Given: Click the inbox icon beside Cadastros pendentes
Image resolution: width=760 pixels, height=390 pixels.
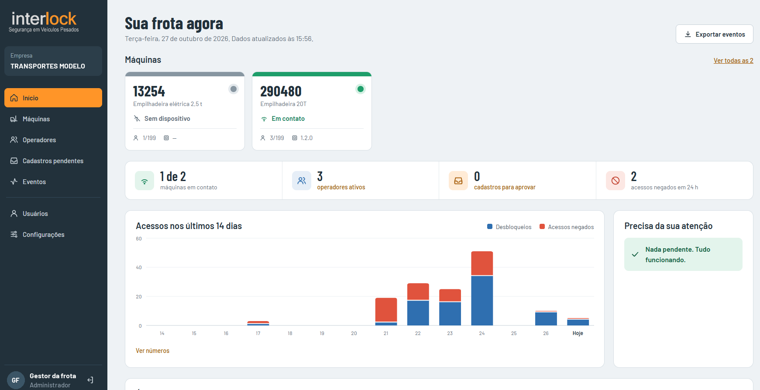Looking at the screenshot, I should (x=14, y=161).
